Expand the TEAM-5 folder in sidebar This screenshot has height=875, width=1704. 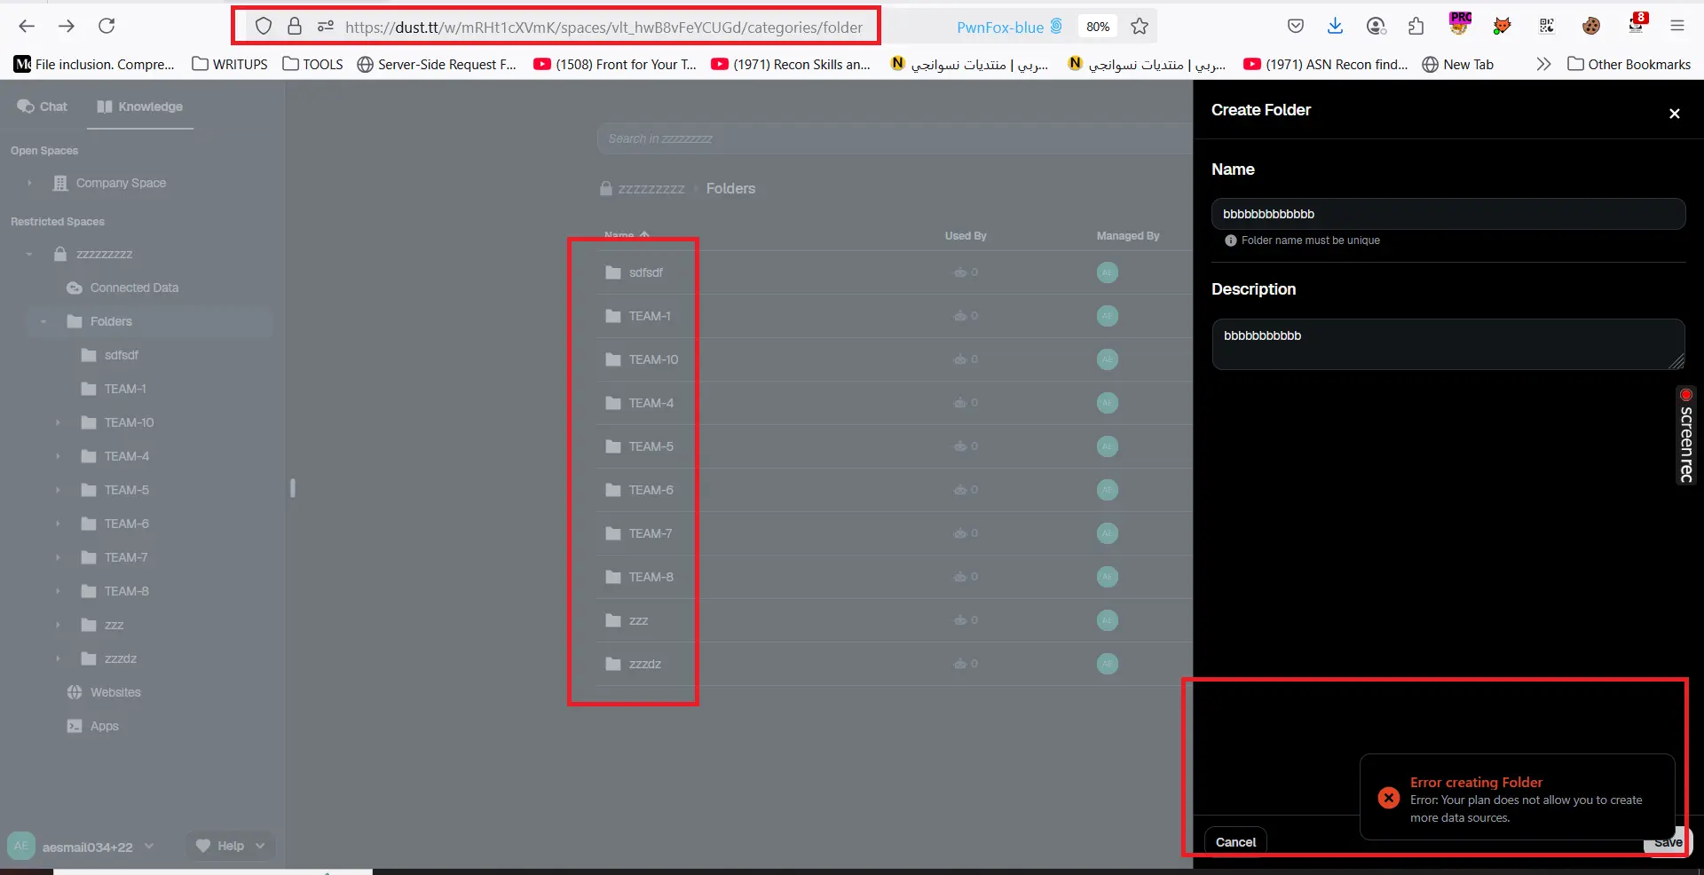point(59,491)
